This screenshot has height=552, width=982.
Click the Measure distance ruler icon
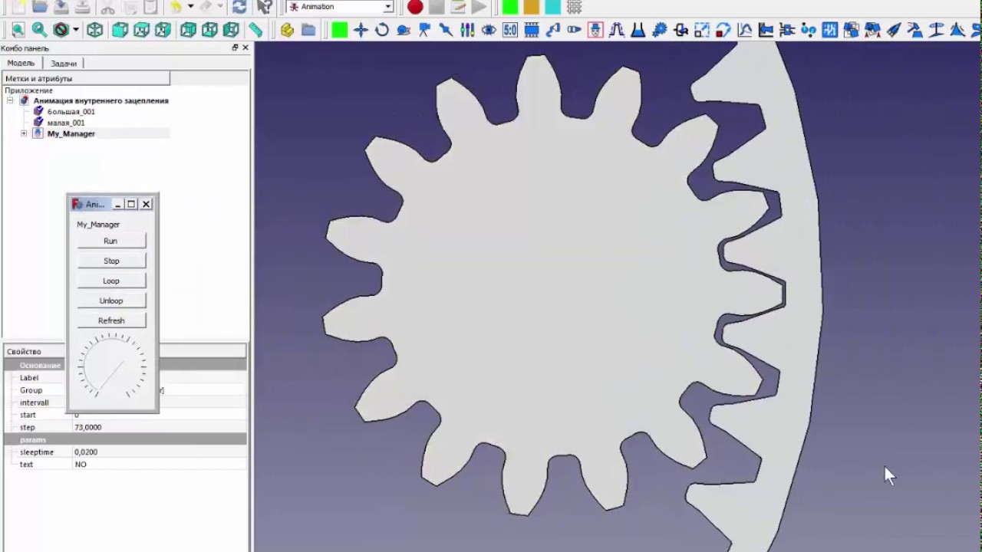(x=255, y=30)
